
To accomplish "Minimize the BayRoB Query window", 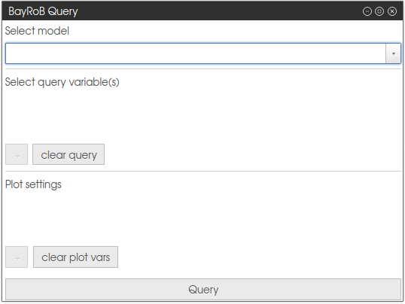I will click(367, 11).
